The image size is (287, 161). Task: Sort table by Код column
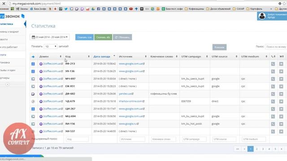pyautogui.click(x=78, y=57)
